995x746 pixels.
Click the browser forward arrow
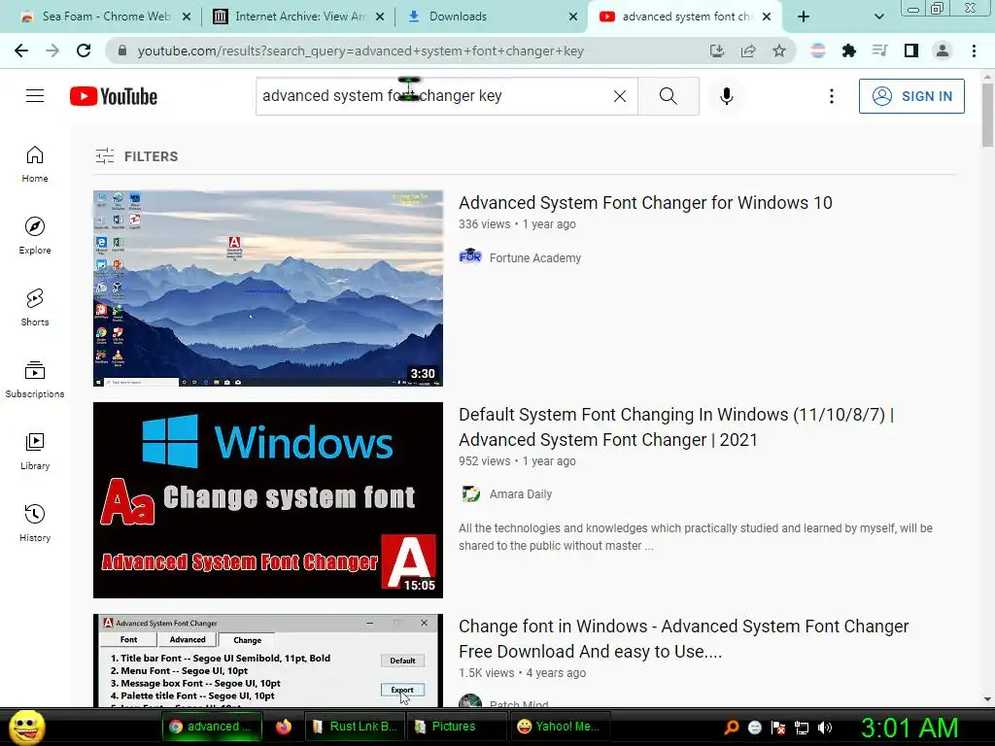pos(52,51)
